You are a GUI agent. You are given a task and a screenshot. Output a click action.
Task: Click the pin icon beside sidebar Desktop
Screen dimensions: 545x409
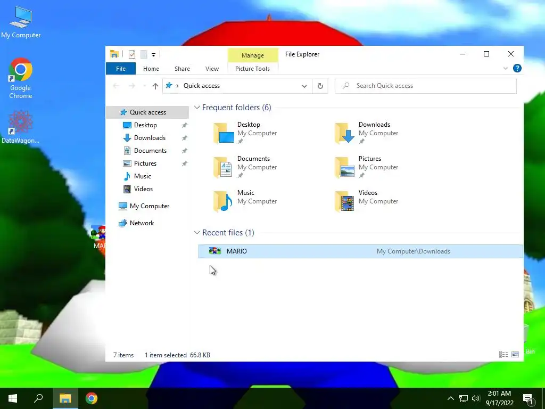[x=185, y=125]
